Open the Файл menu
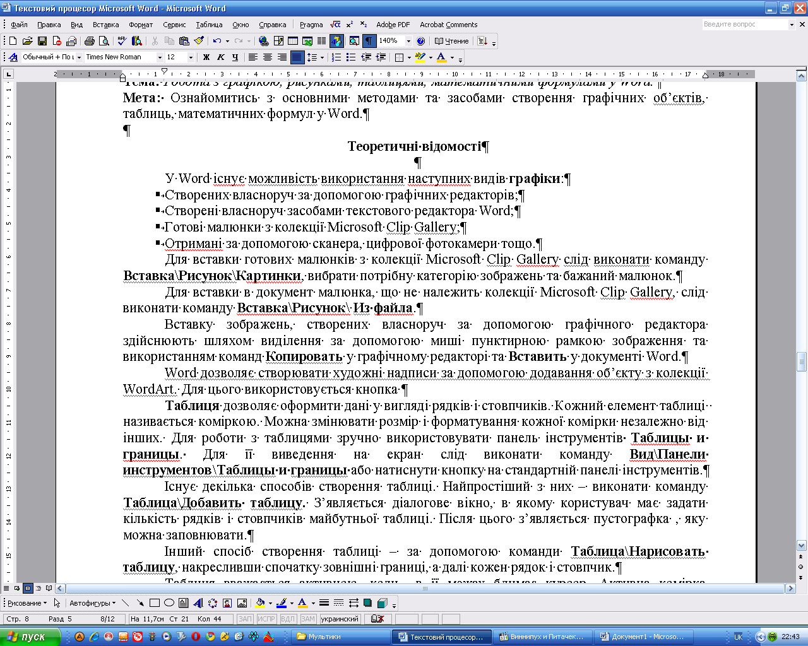The height and width of the screenshot is (646, 808). (19, 25)
